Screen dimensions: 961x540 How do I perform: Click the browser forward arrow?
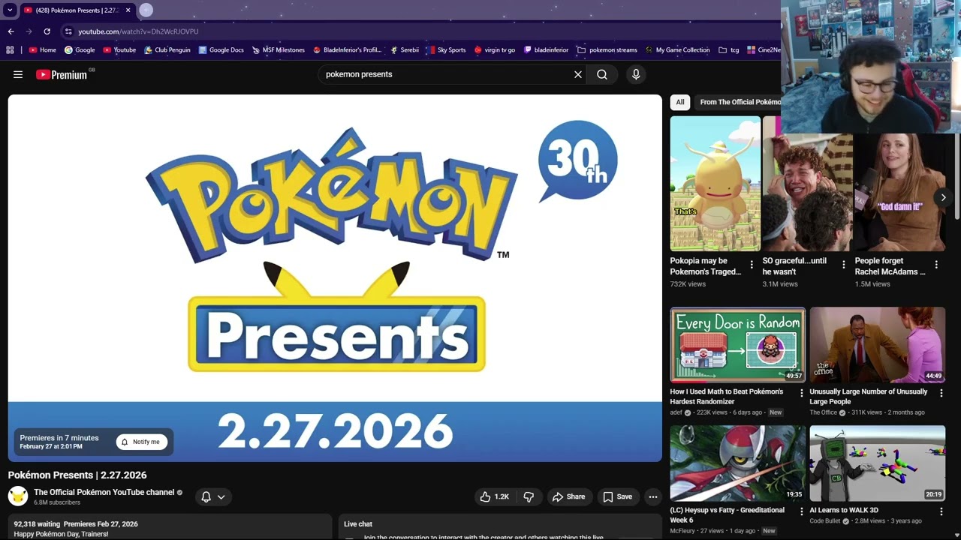[x=29, y=31]
